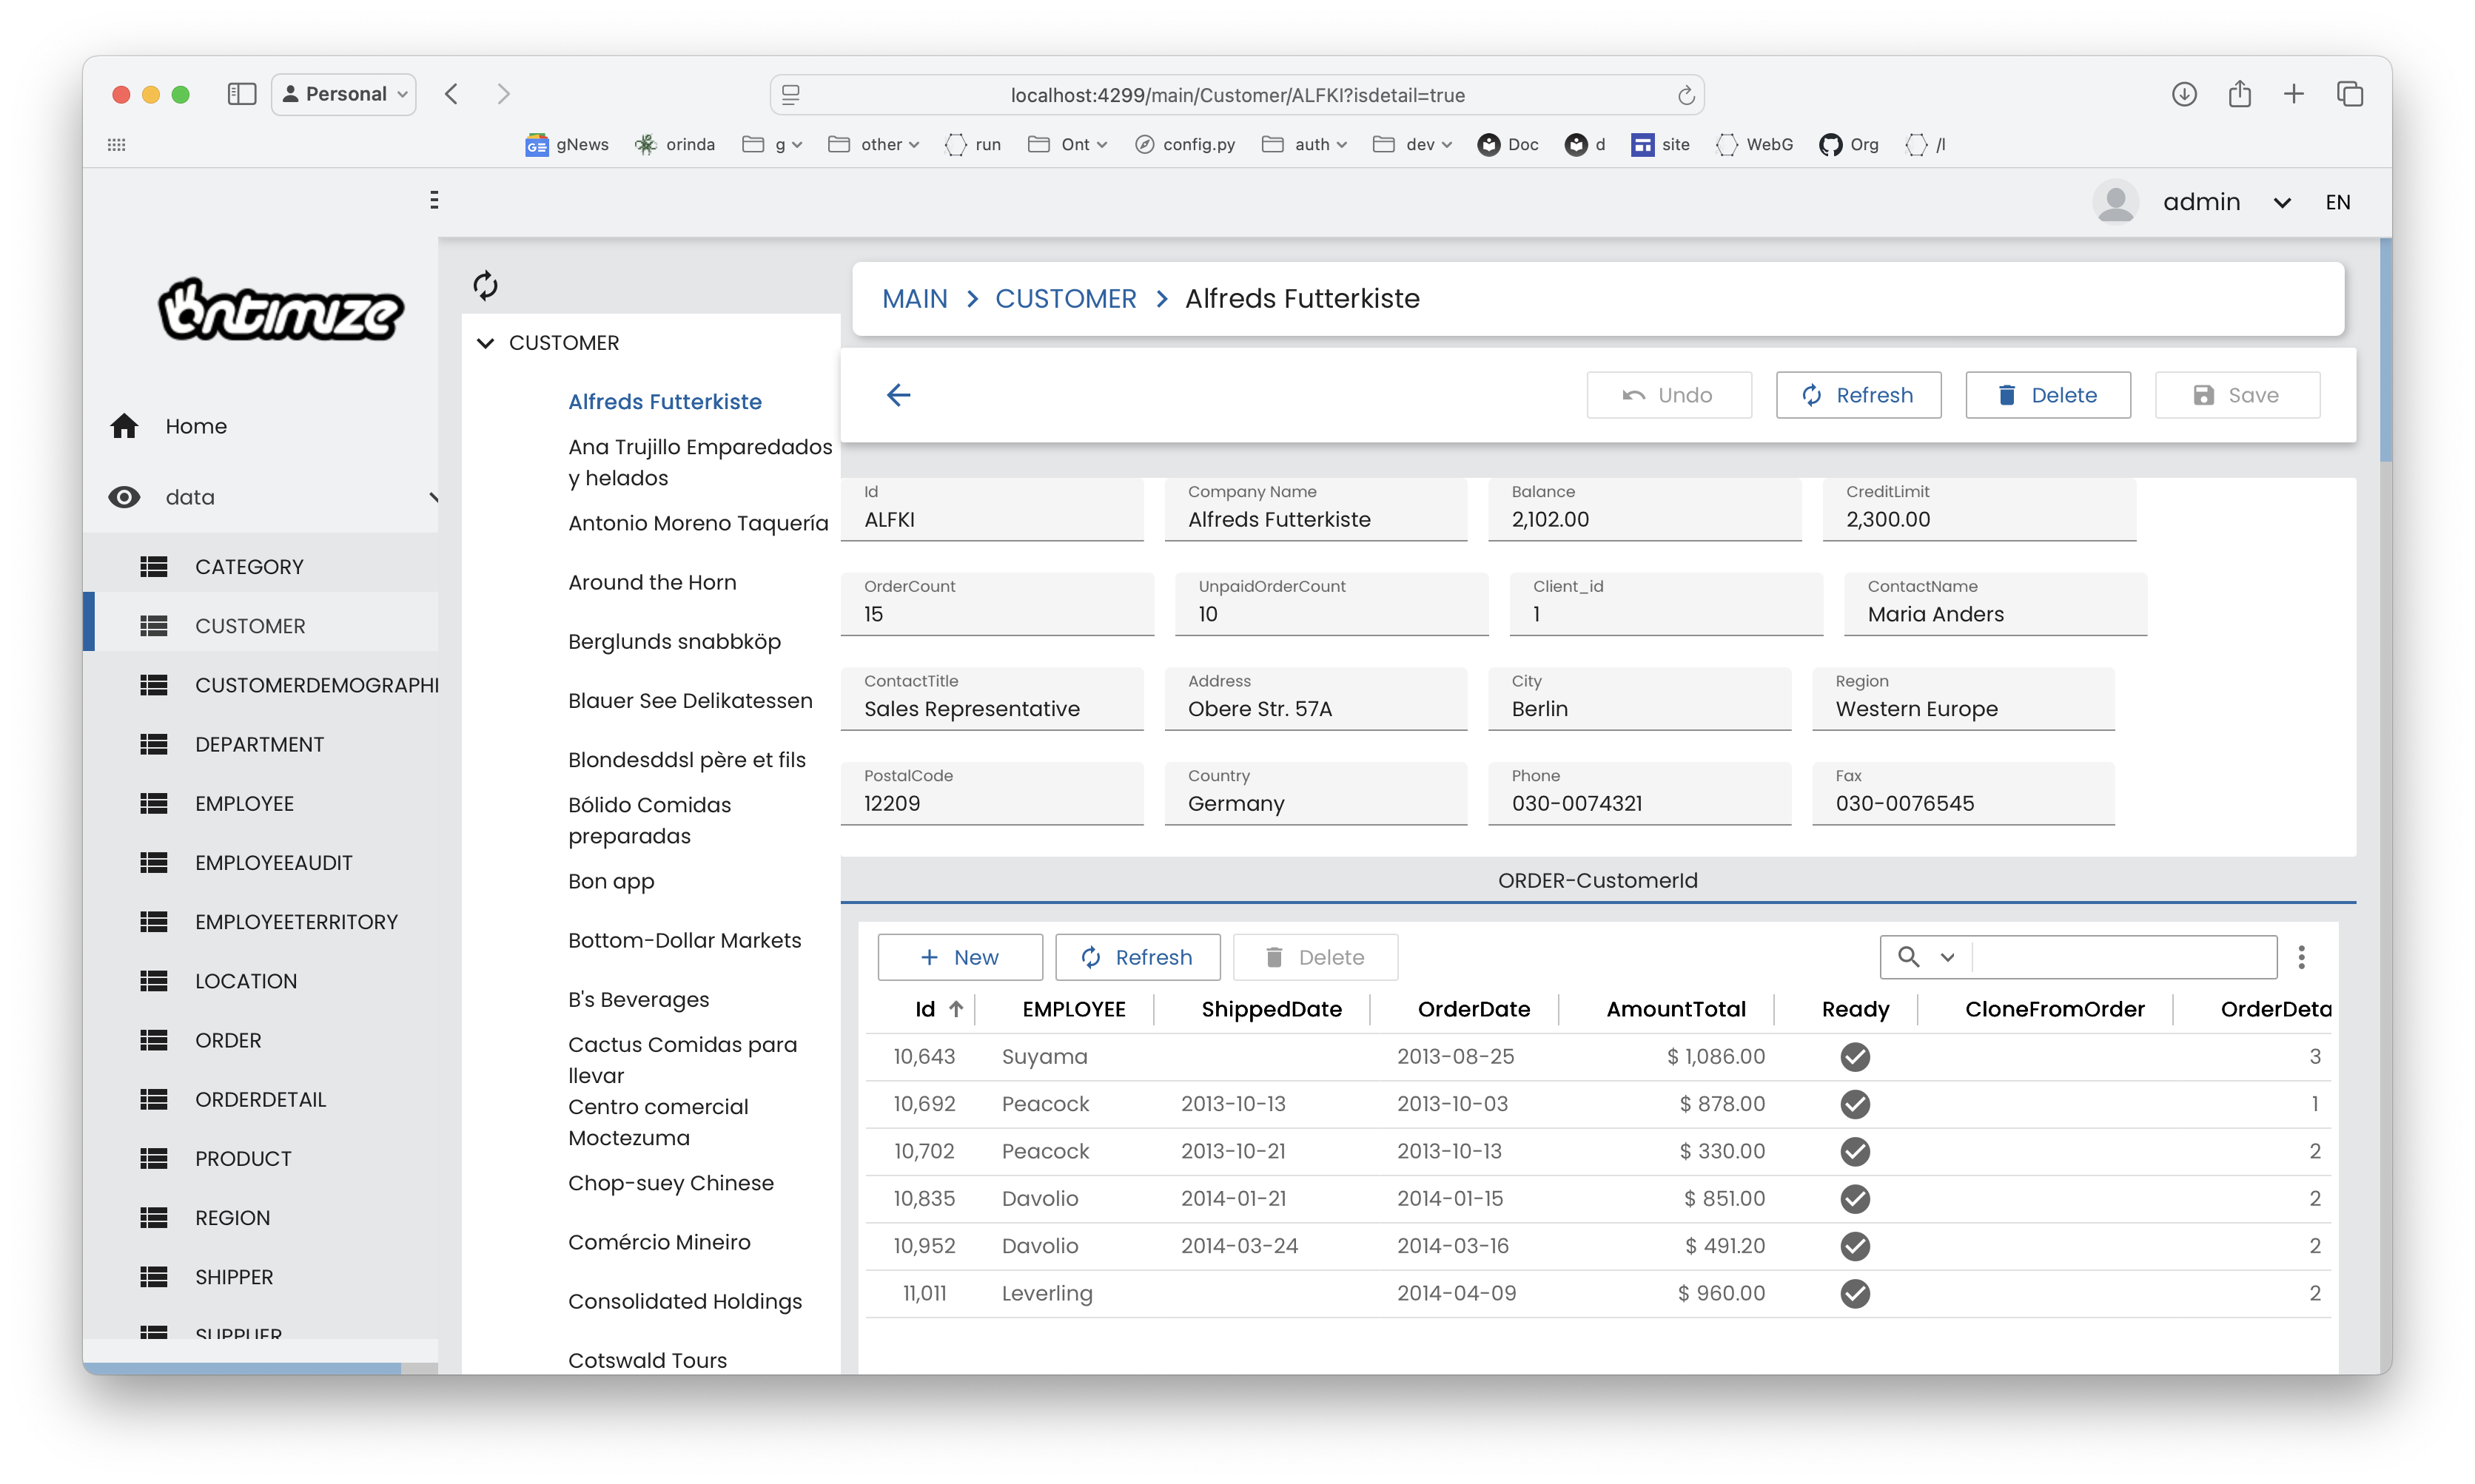Click the admin avatar icon
The width and height of the screenshot is (2475, 1484).
[2115, 202]
